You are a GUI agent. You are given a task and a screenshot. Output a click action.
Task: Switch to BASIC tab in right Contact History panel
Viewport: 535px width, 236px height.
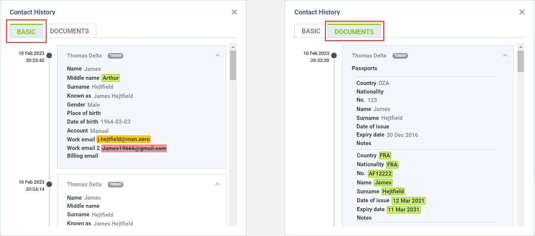(311, 31)
